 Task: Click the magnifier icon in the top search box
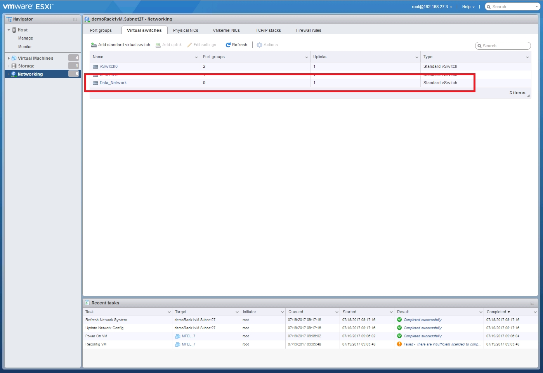(x=489, y=7)
